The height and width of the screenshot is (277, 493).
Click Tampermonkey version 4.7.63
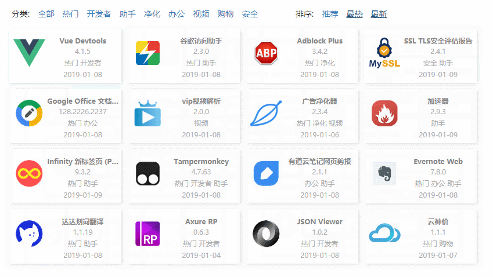[201, 172]
